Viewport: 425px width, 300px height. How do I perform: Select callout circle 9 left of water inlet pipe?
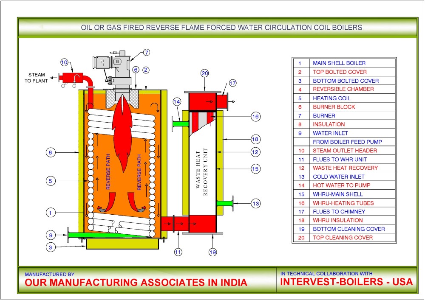pos(51,234)
